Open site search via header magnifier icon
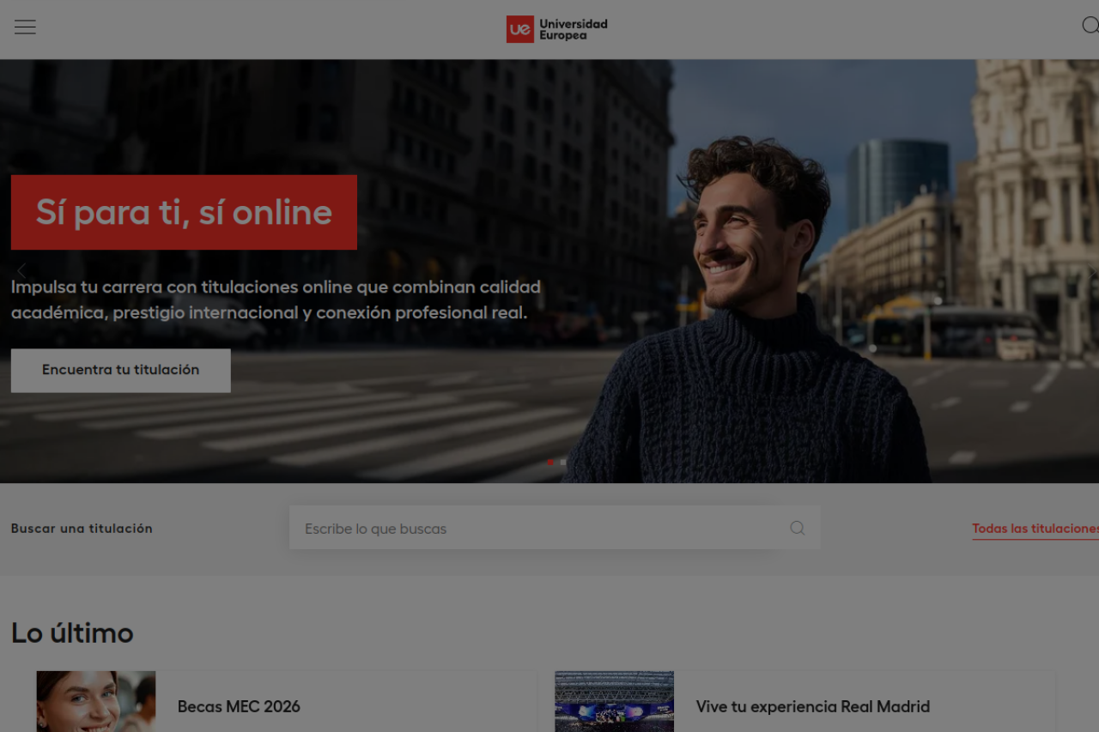 (1089, 26)
